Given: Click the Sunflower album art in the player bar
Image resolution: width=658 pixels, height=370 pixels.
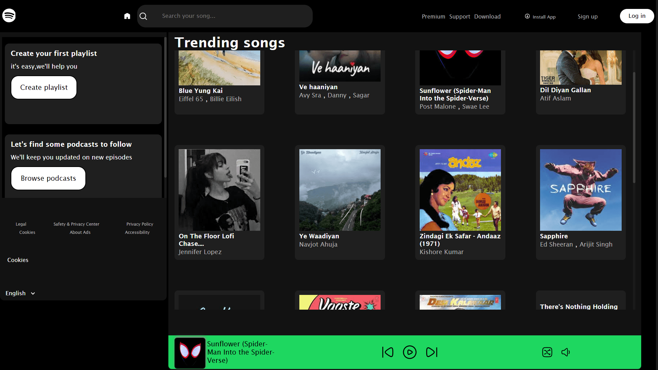Looking at the screenshot, I should (x=190, y=352).
